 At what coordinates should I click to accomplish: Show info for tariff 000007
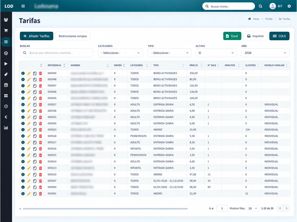tap(23, 181)
